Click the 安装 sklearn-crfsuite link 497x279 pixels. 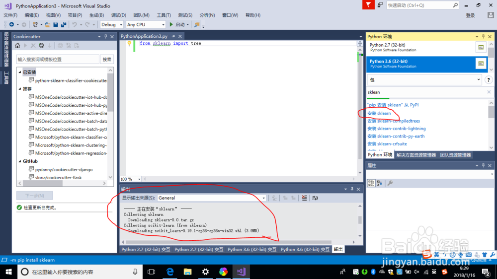[x=387, y=144]
